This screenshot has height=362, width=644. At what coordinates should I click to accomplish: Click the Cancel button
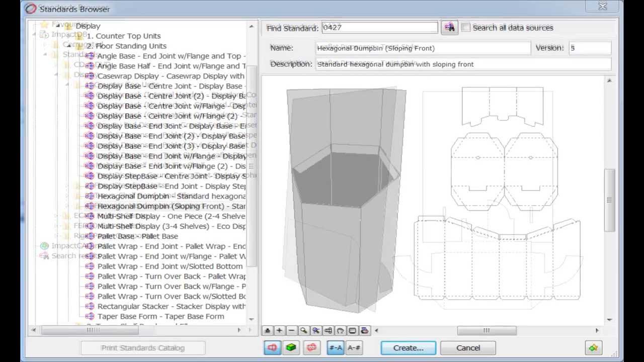(468, 347)
